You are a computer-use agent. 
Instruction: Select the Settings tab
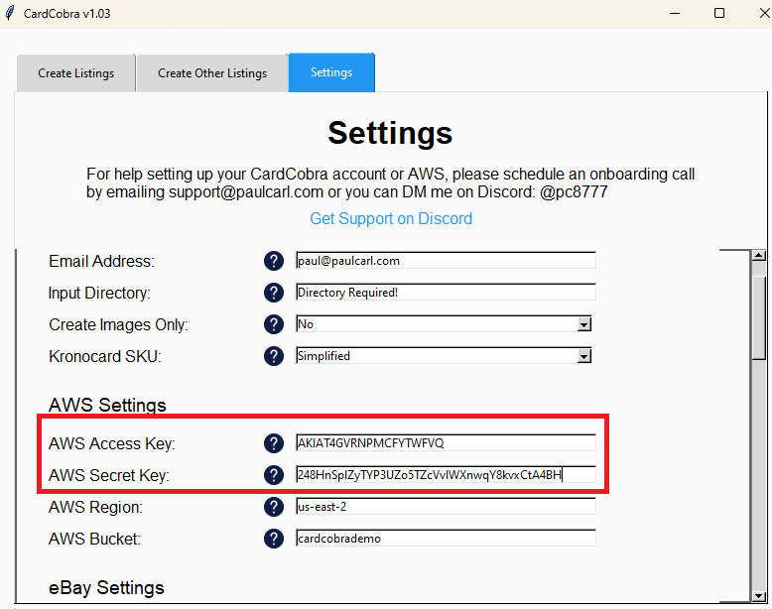point(331,72)
